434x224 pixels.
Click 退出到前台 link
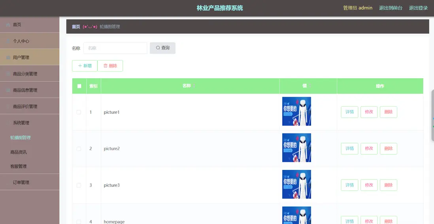coord(391,8)
